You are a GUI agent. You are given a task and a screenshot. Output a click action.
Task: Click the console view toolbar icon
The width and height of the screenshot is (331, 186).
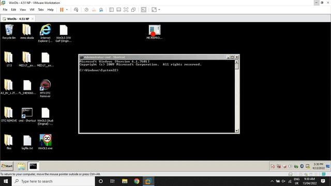click(144, 10)
